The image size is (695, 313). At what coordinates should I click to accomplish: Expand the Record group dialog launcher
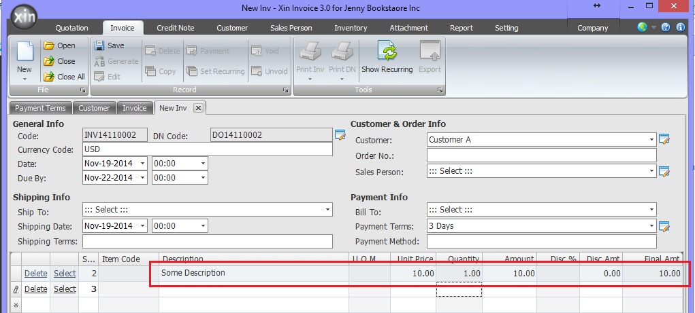285,90
